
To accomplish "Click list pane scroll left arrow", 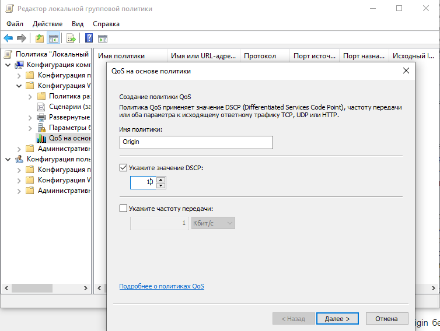I will tap(99, 288).
